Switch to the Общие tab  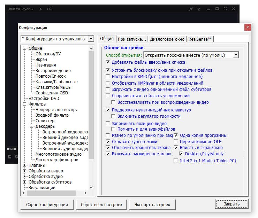[107, 39]
